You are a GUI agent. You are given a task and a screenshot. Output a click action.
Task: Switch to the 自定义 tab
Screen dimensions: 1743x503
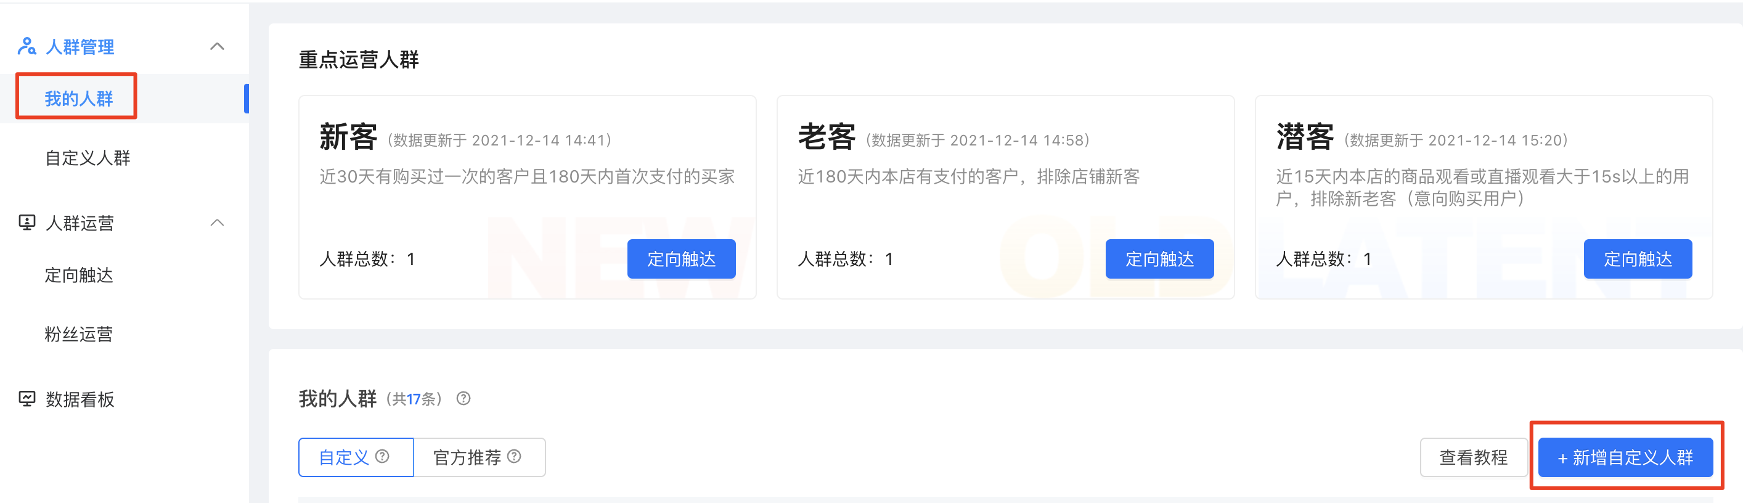click(x=345, y=457)
